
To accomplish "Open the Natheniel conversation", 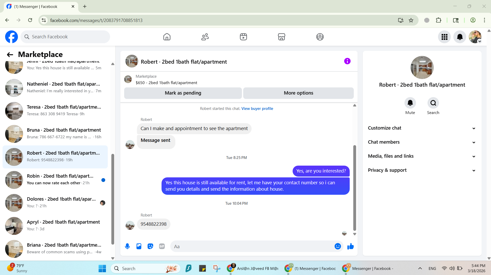I will (55, 88).
